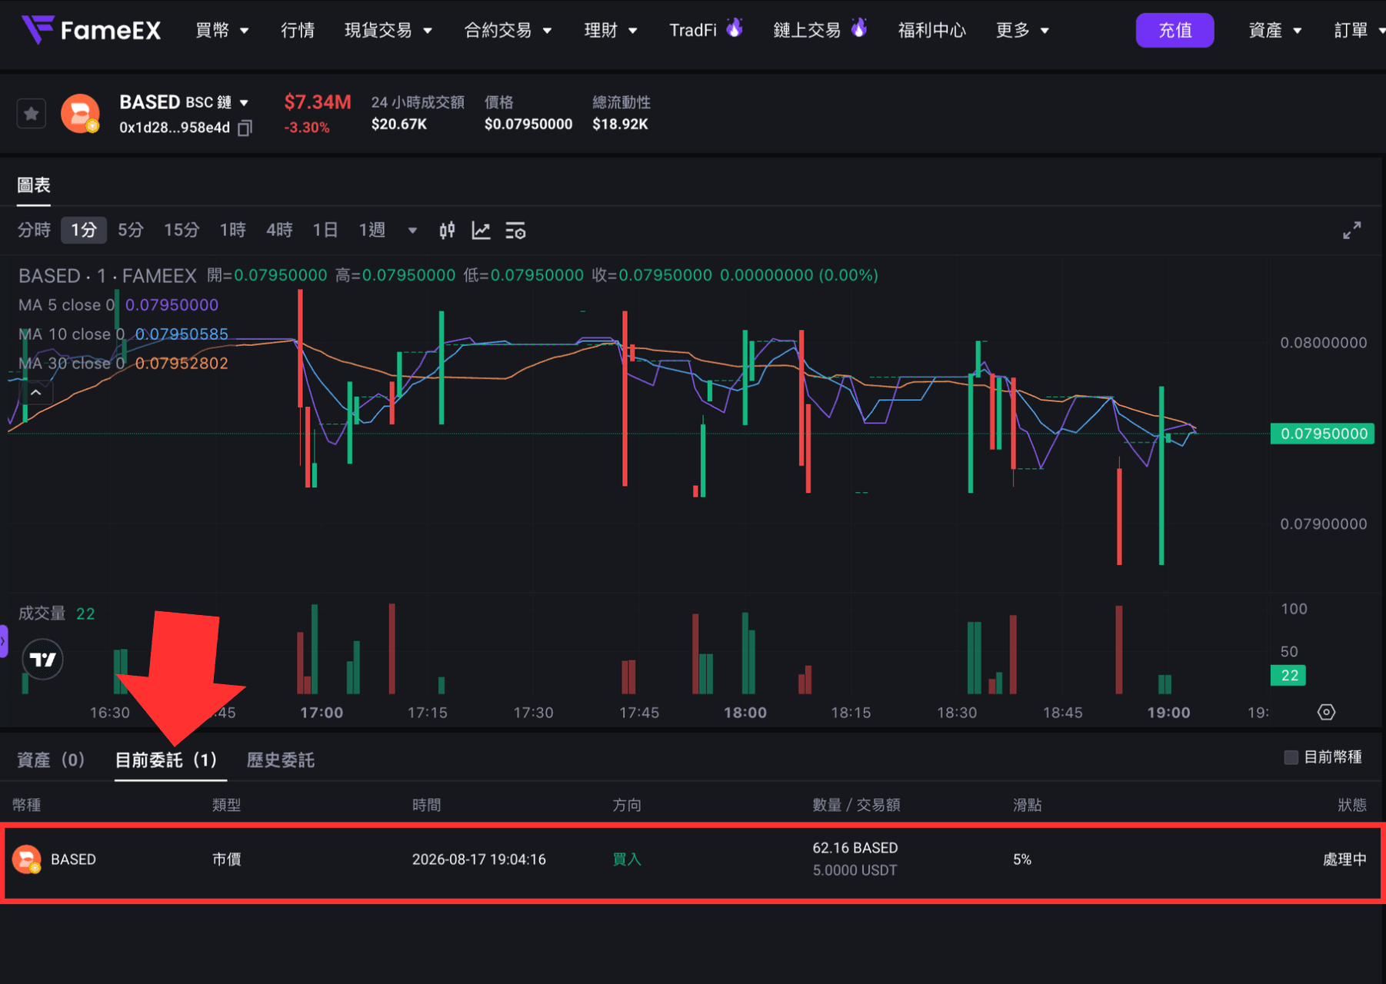
Task: Select the 1週 timeframe
Action: pos(372,231)
